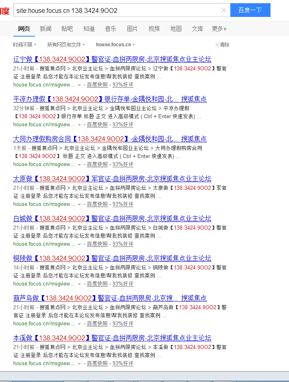The height and width of the screenshot is (382, 289).
Task: Expand the URL arrow under 铜陵做 result
Action: tap(79, 284)
